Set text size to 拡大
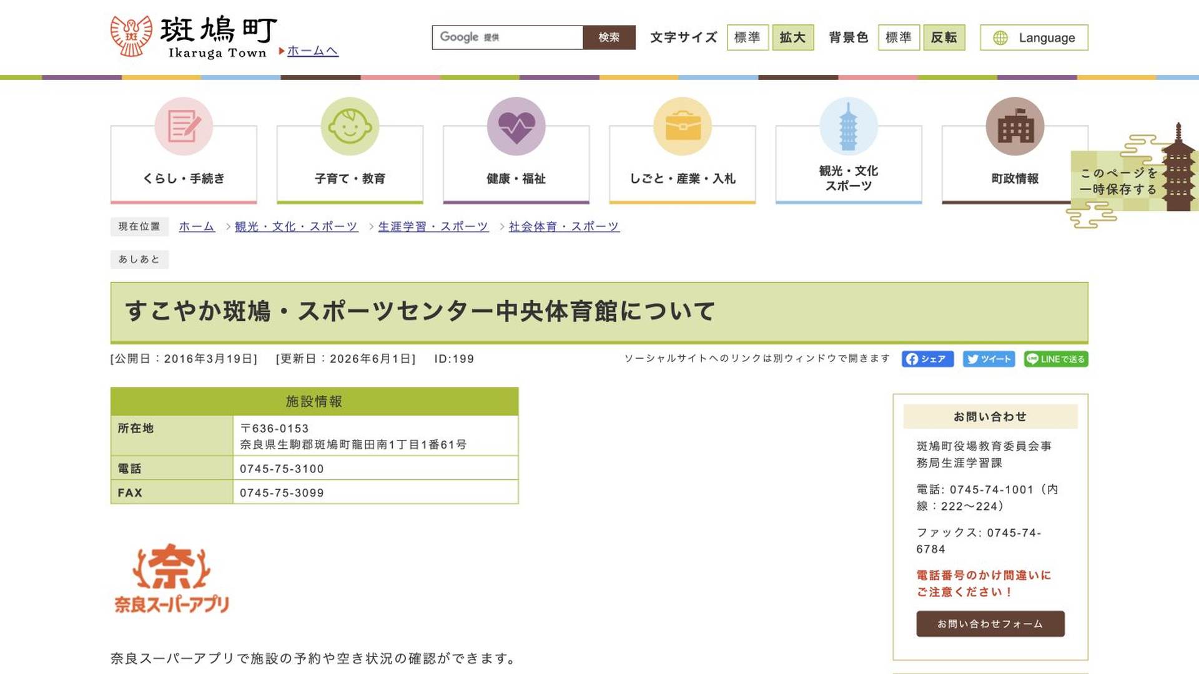Screen dimensions: 1199x674 [793, 37]
